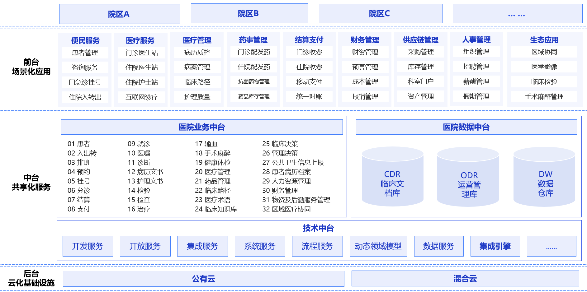
Task: Click the 薪酬管理 module
Action: [476, 81]
